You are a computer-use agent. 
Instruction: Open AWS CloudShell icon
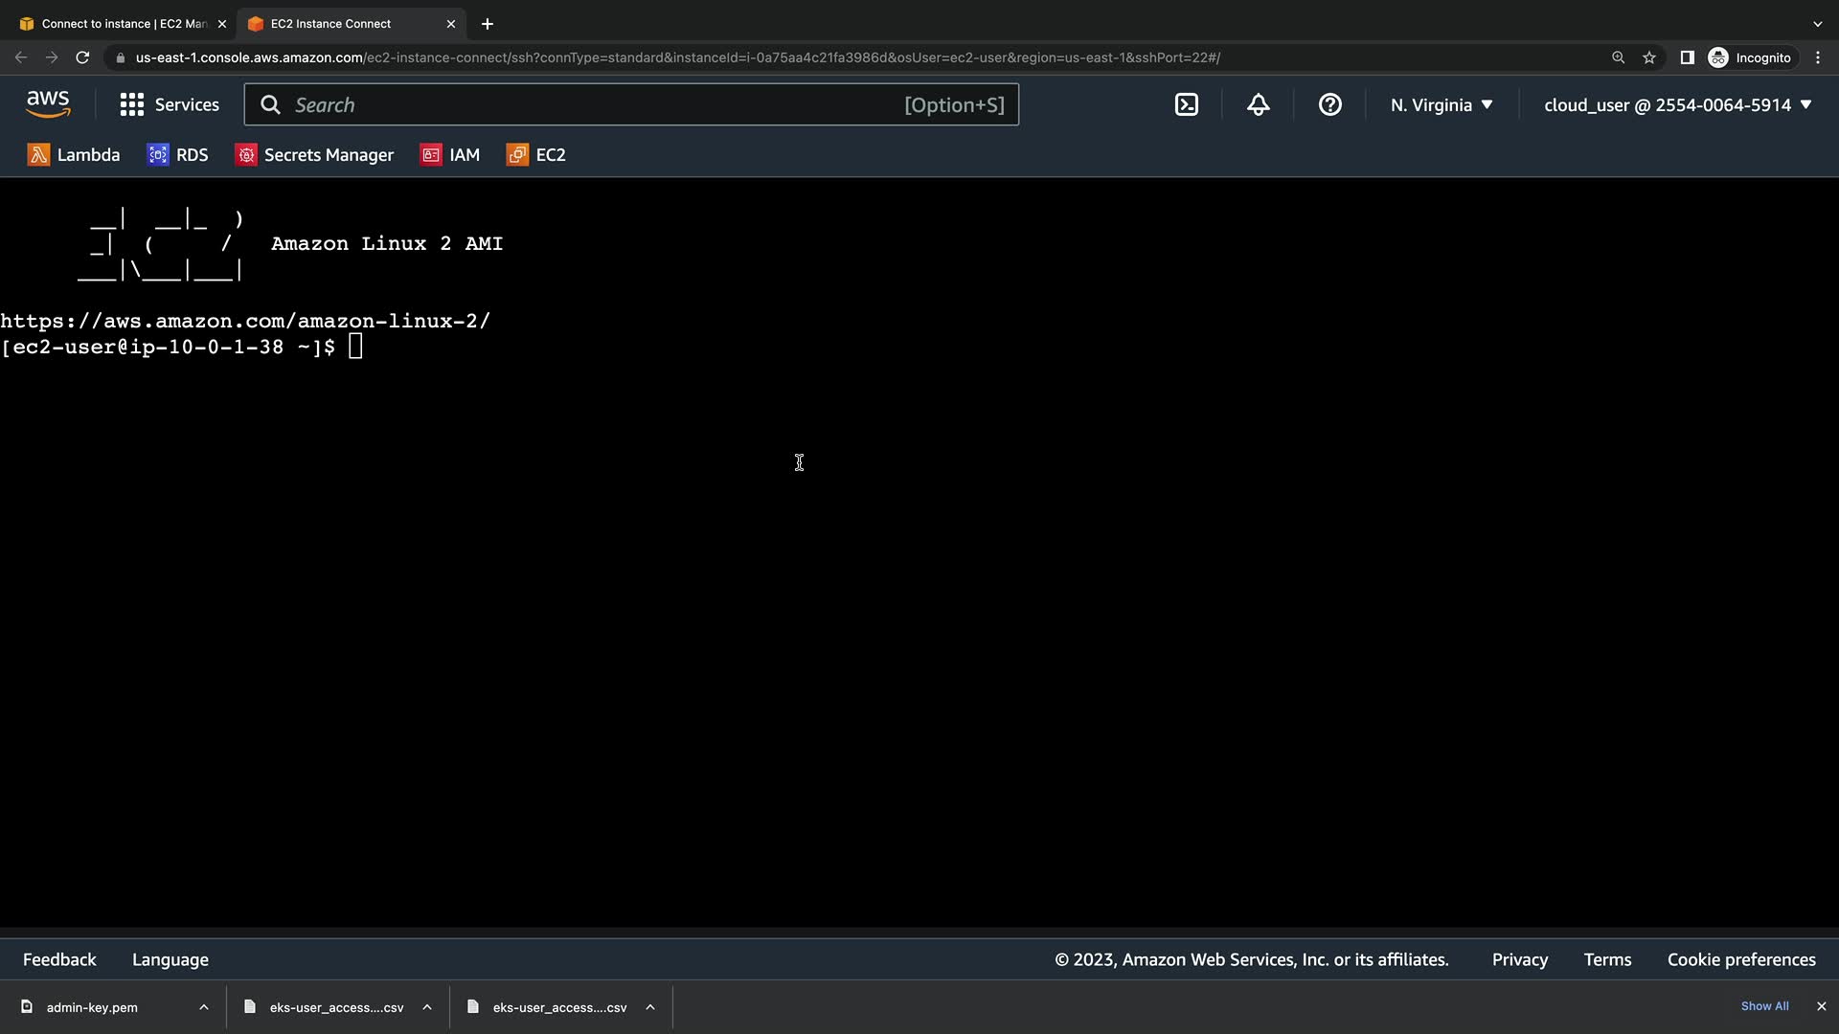coord(1186,105)
